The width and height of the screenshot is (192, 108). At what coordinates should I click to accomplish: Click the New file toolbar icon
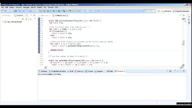click(x=3, y=11)
